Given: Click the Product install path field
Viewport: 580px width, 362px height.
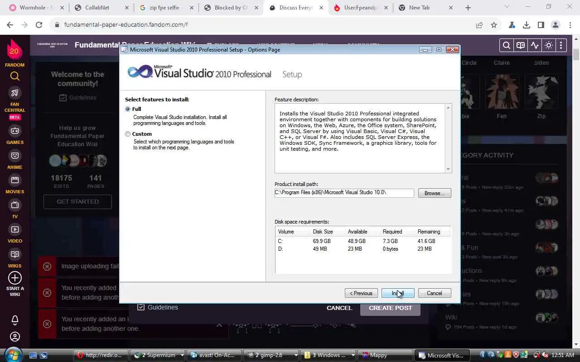Looking at the screenshot, I should 344,193.
